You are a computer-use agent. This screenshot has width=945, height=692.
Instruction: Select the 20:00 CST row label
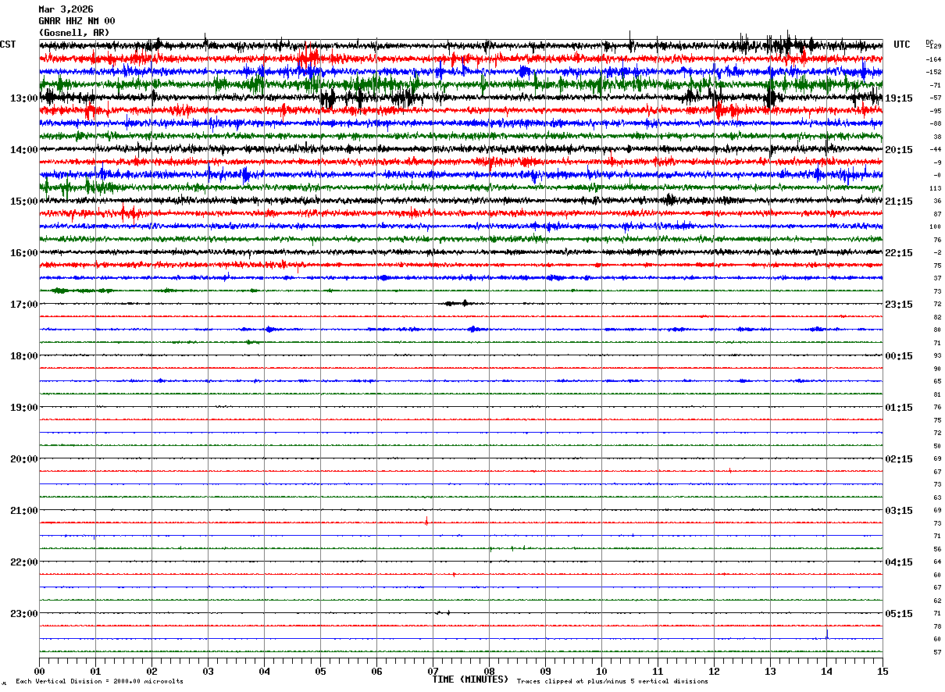point(23,459)
